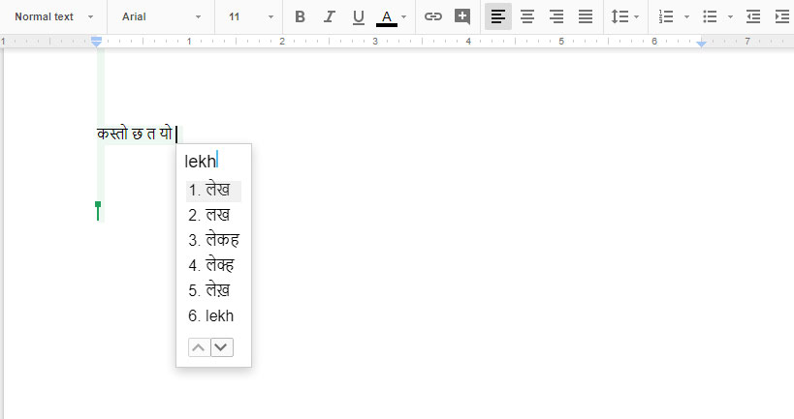Open the Normal text style dropdown
Screen dimensions: 794x419
pos(54,16)
